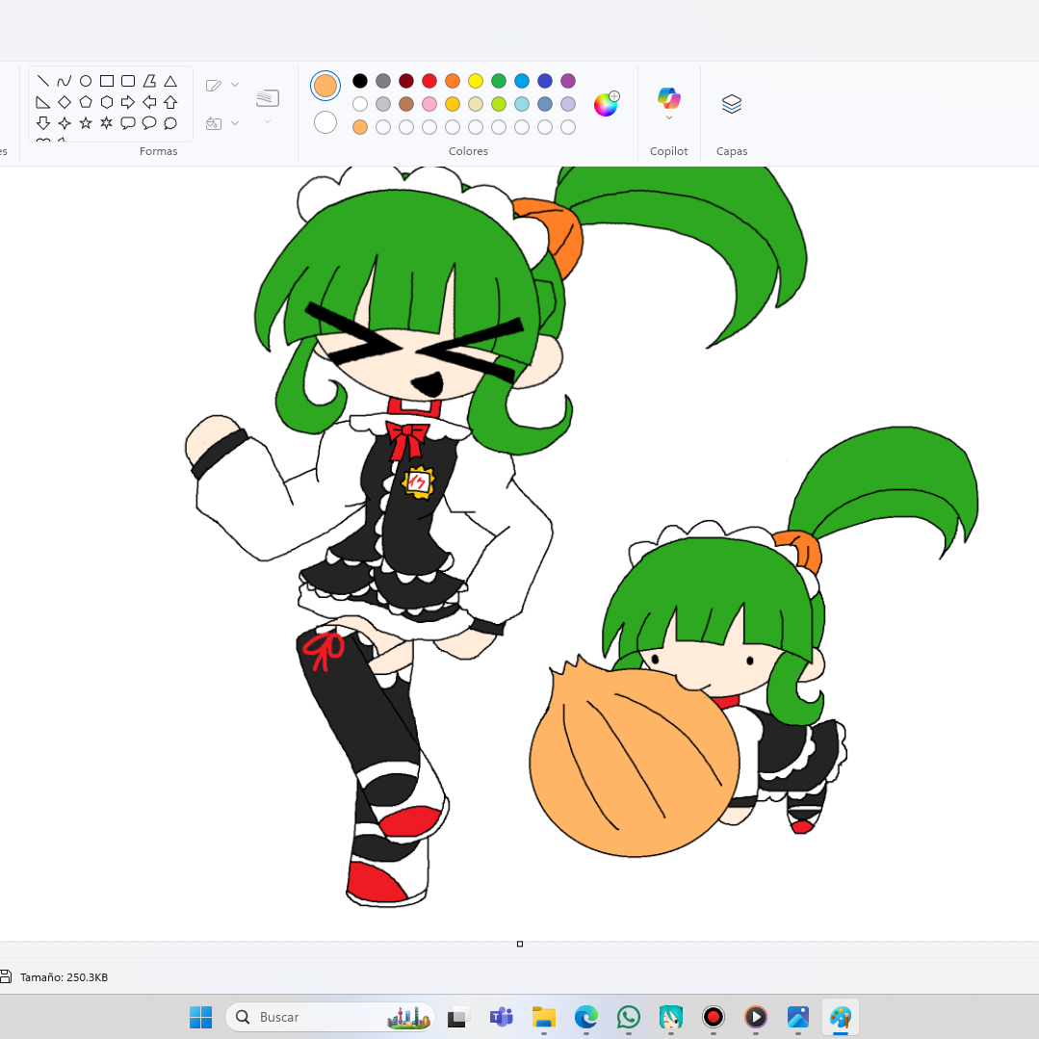Pick the red color swatch
The width and height of the screenshot is (1039, 1039).
429,81
